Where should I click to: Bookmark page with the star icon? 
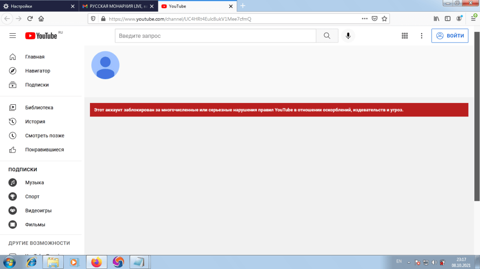[x=384, y=19]
